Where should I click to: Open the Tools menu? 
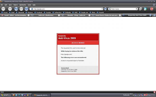(x=29, y=5)
